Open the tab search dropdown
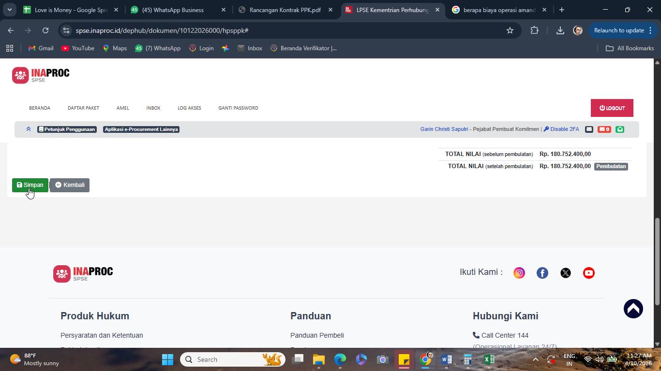The height and width of the screenshot is (371, 661). pyautogui.click(x=9, y=10)
